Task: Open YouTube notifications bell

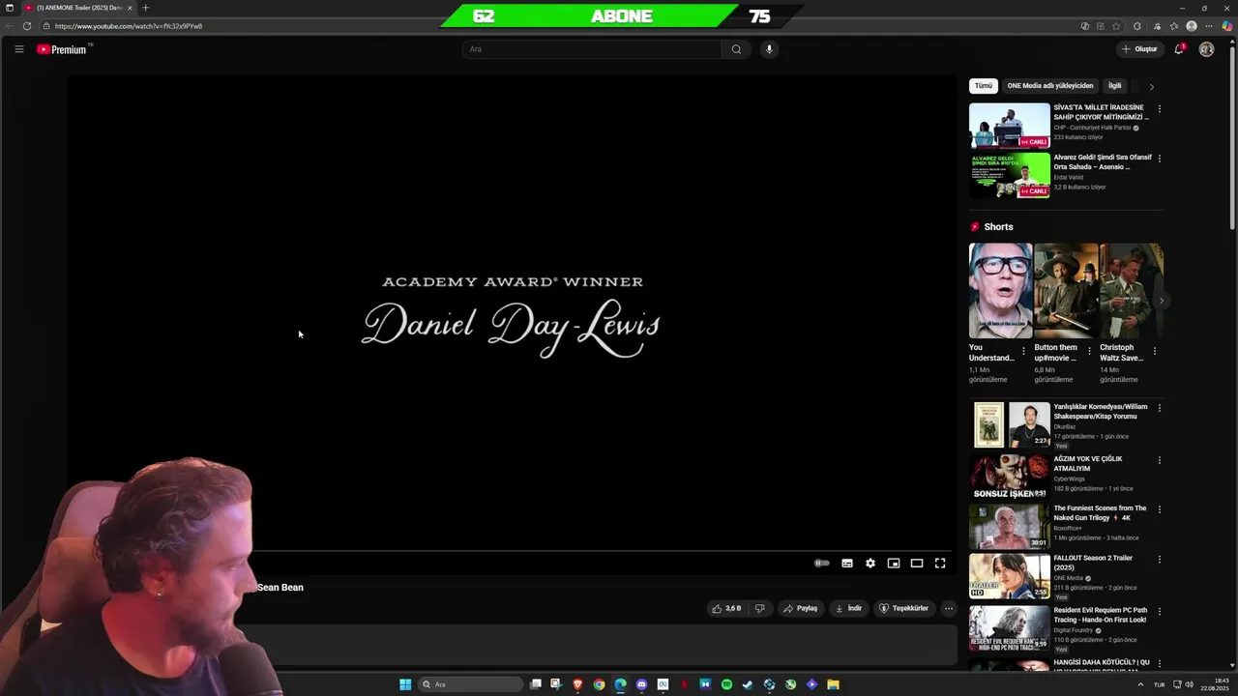Action: click(1178, 49)
